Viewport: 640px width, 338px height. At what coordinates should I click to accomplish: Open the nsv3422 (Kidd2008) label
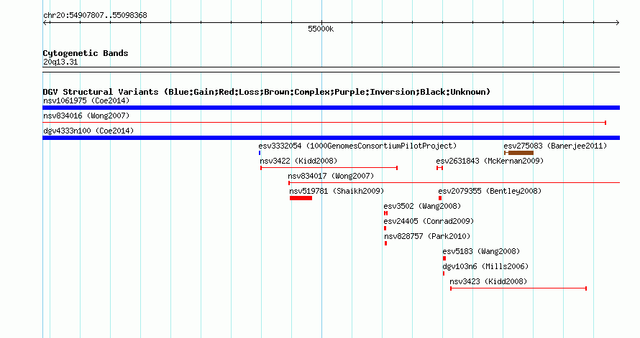pos(298,161)
